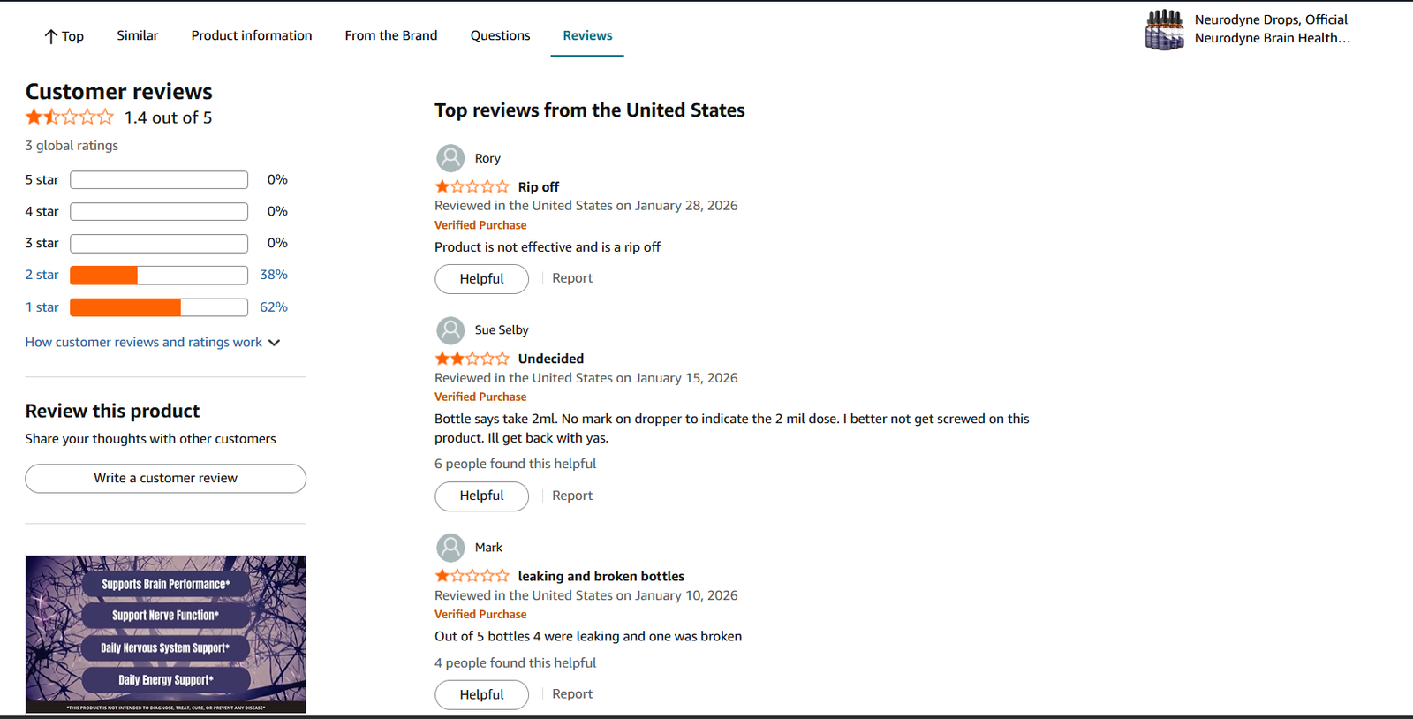Click the 62% one-star percentage
The width and height of the screenshot is (1413, 719).
coord(274,307)
